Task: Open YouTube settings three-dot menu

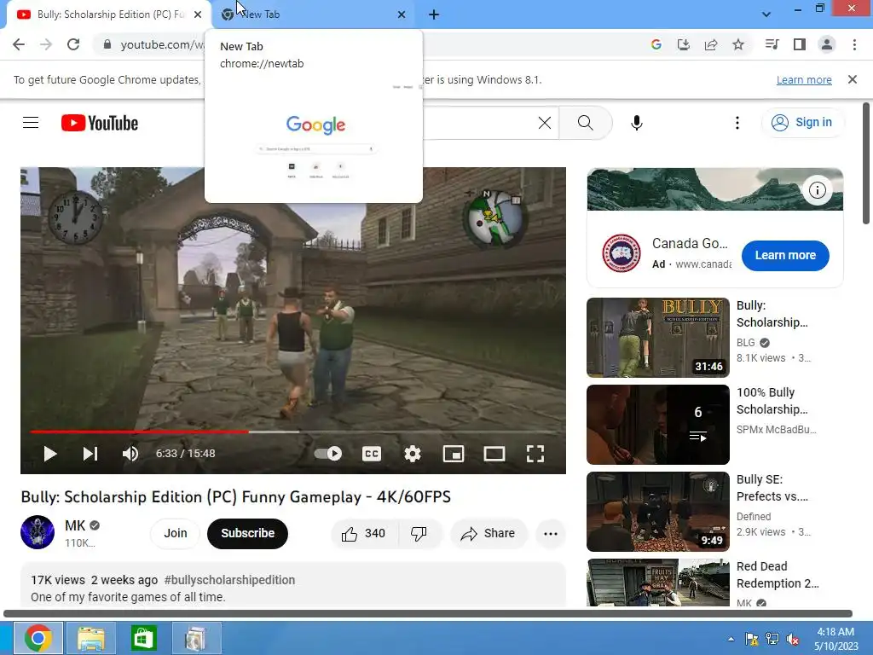Action: (x=737, y=123)
